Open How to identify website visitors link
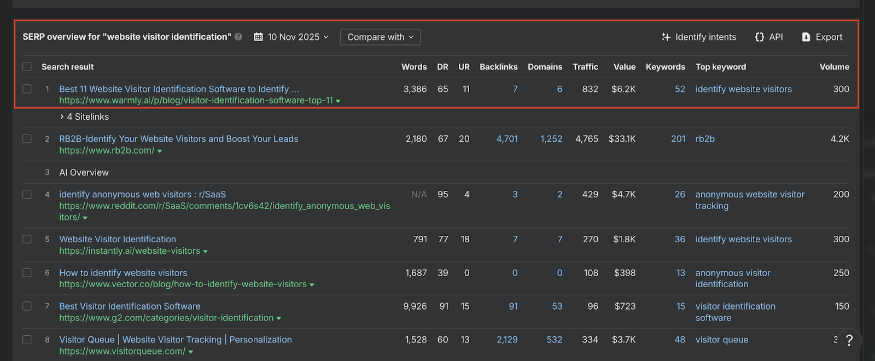Viewport: 875px width, 361px height. (x=123, y=273)
